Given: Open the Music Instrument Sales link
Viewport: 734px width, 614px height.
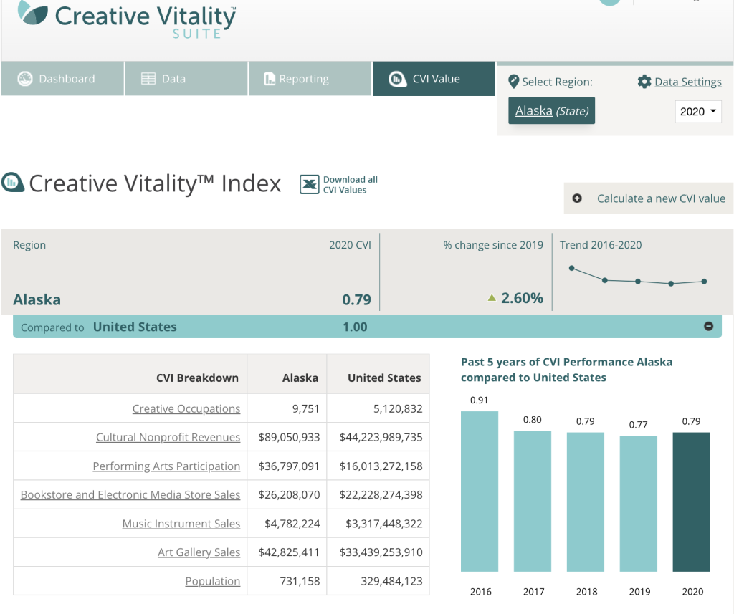Looking at the screenshot, I should (x=181, y=524).
